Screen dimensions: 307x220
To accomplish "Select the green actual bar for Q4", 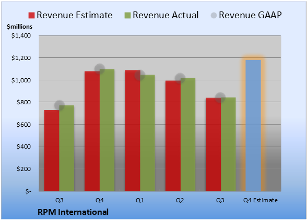I will [x=107, y=130].
